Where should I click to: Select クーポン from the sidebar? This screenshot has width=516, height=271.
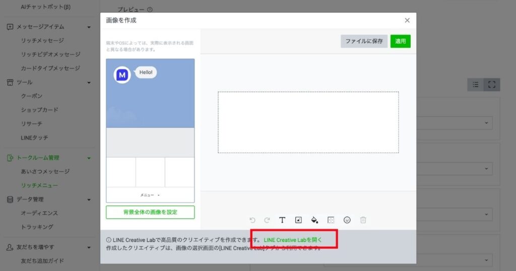[x=31, y=96]
